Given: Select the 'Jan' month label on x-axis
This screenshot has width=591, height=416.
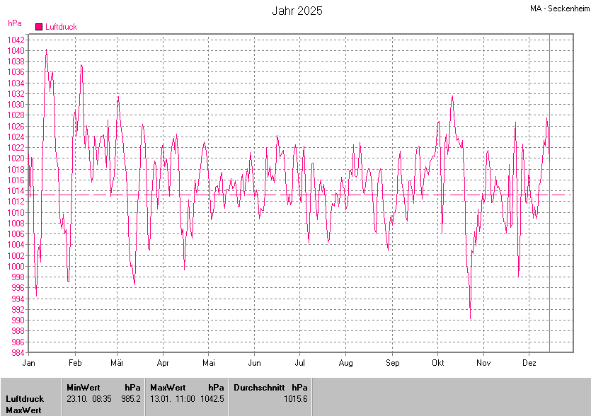Looking at the screenshot, I should 29,363.
